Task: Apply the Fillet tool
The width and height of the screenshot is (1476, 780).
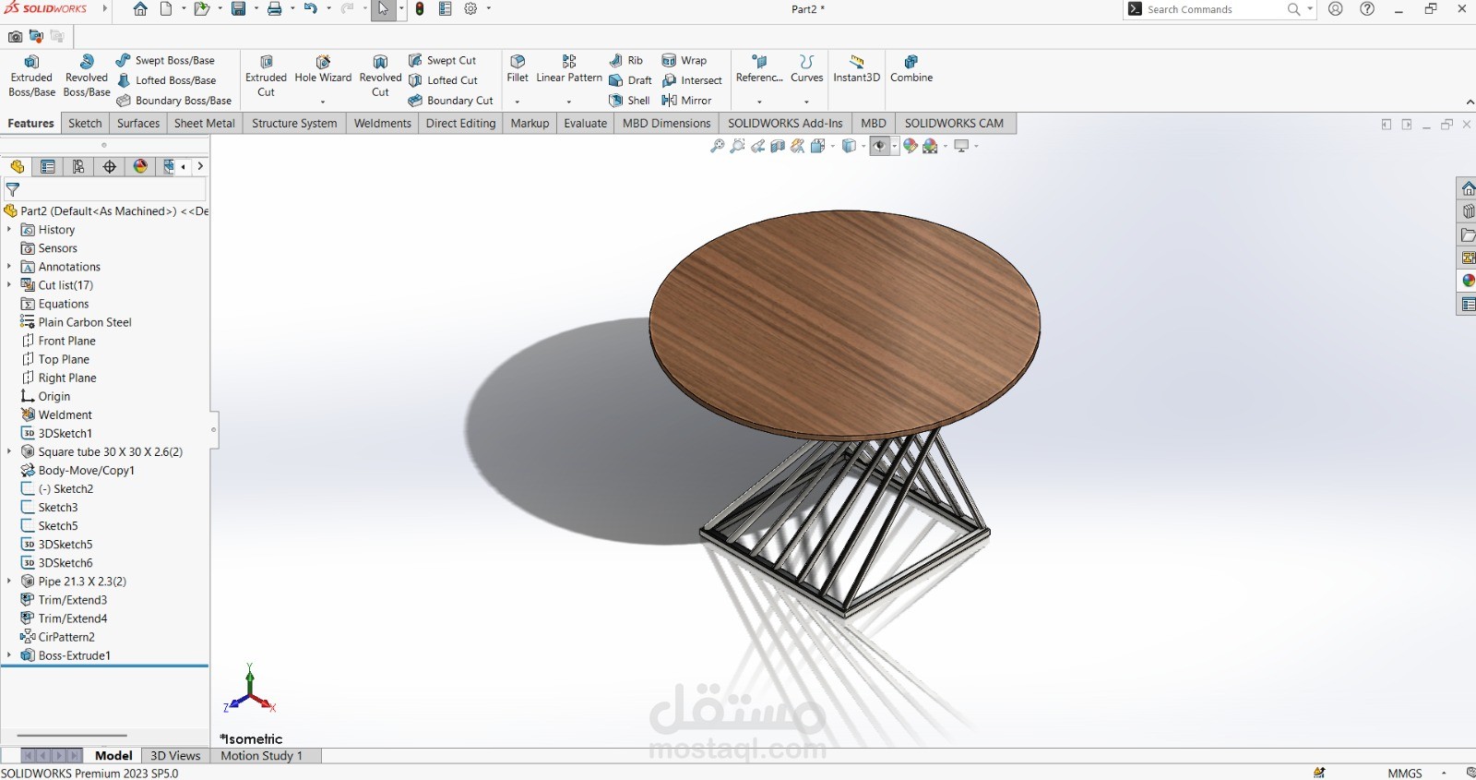Action: [x=518, y=68]
